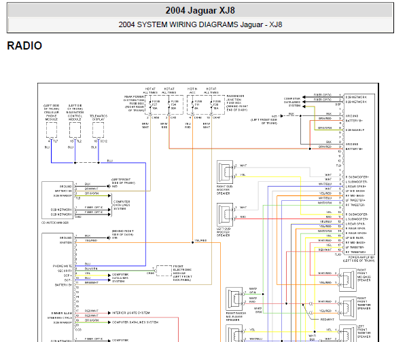Select the right front mid-bass speaker symbol
The image size is (407, 342).
coord(348,280)
